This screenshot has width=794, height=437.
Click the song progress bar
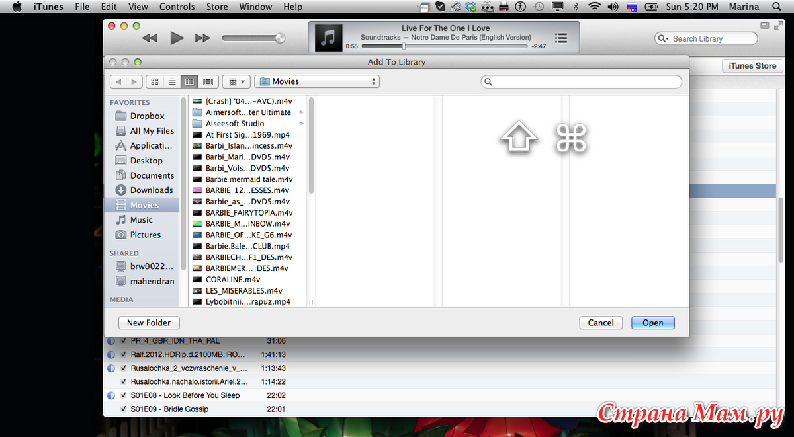point(445,46)
